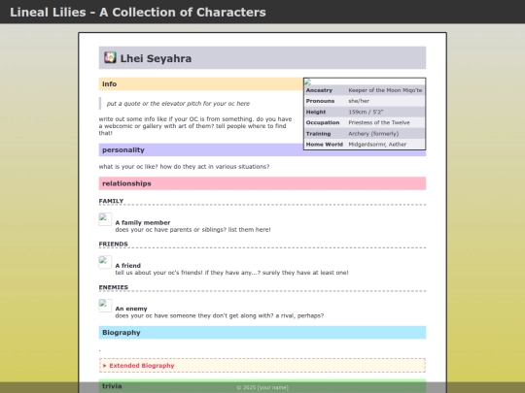Expand the Extended Biography section
Screen dimensions: 525x393
pyautogui.click(x=262, y=365)
